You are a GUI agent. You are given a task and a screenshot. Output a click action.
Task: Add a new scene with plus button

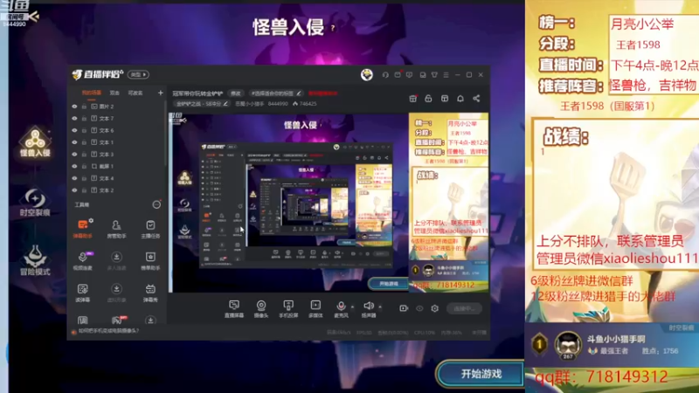click(x=161, y=93)
